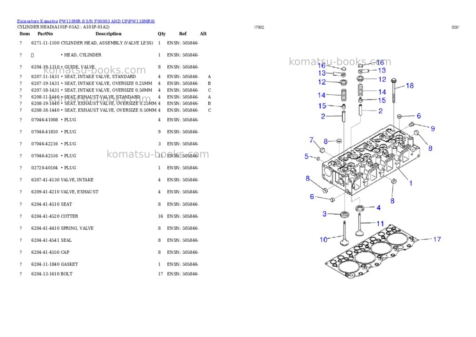The height and width of the screenshot is (337, 476).
Task: Click callout number 11 on the diagram
Action: point(380,224)
